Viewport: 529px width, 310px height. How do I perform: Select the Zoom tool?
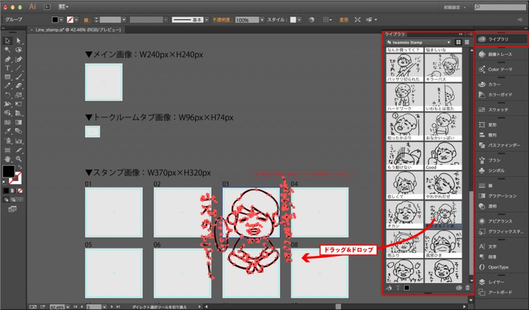tap(18, 159)
